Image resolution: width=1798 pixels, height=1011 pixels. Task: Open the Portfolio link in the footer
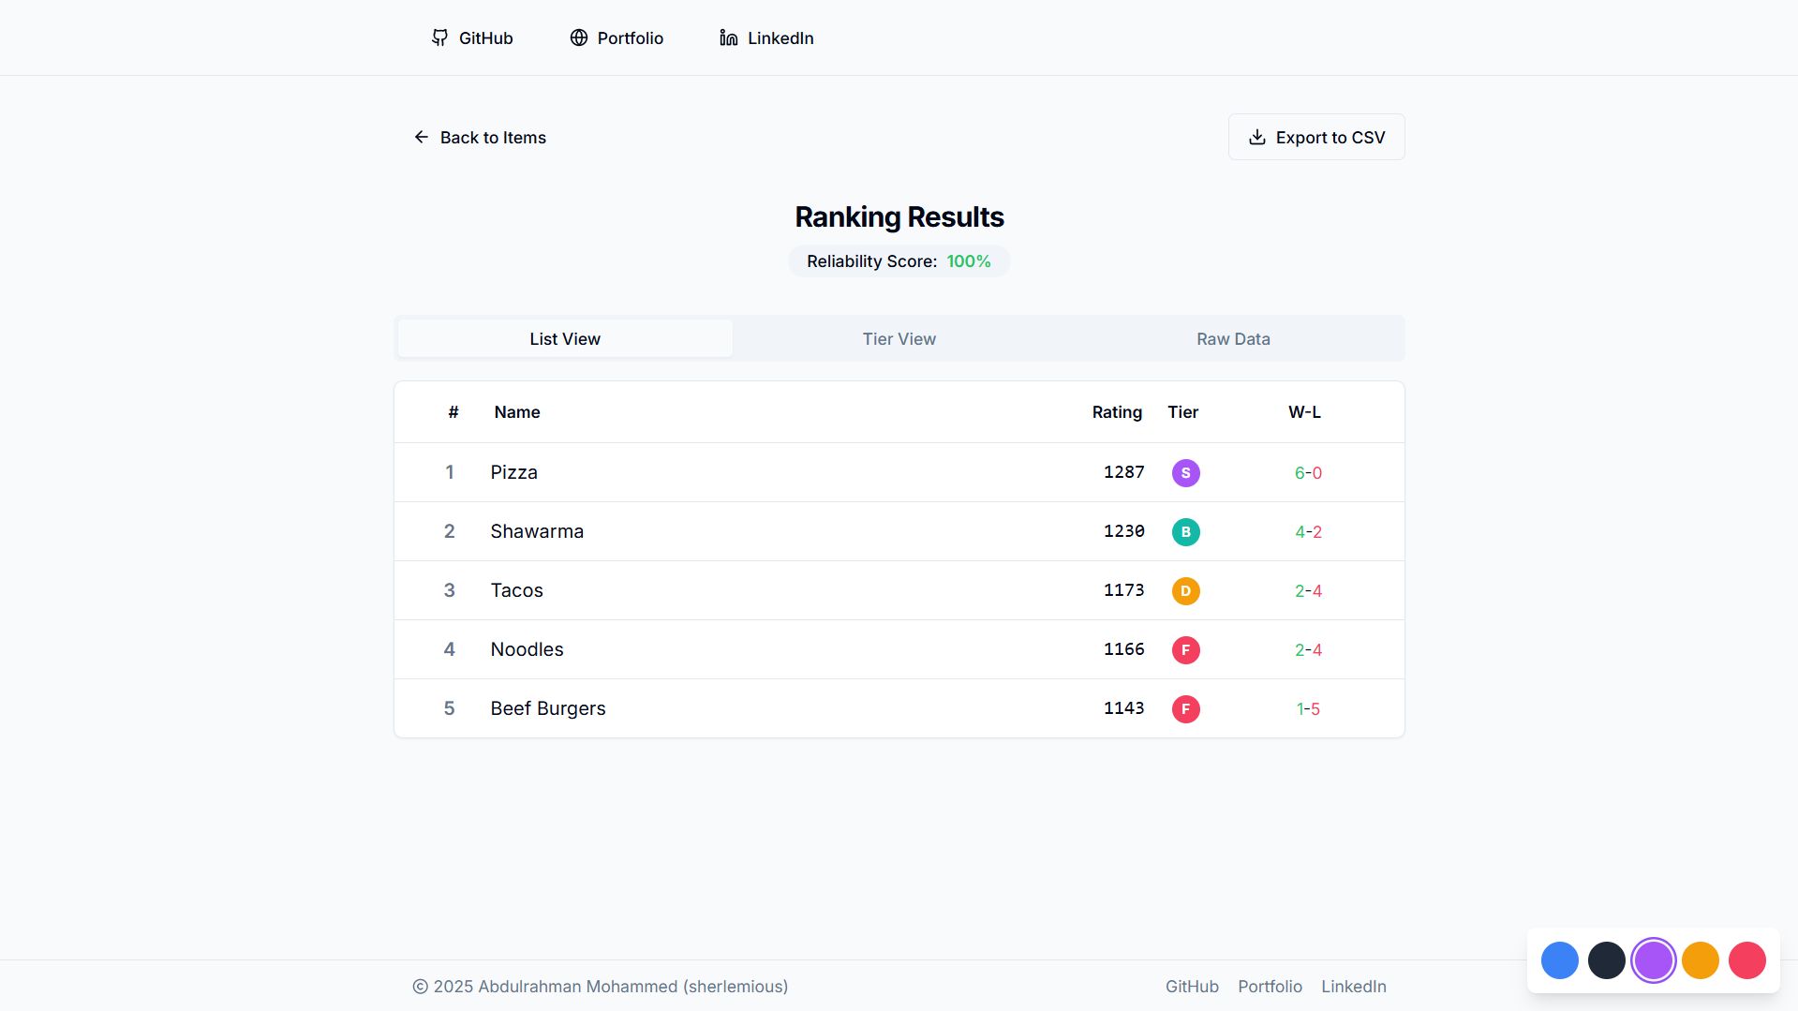point(1270,987)
